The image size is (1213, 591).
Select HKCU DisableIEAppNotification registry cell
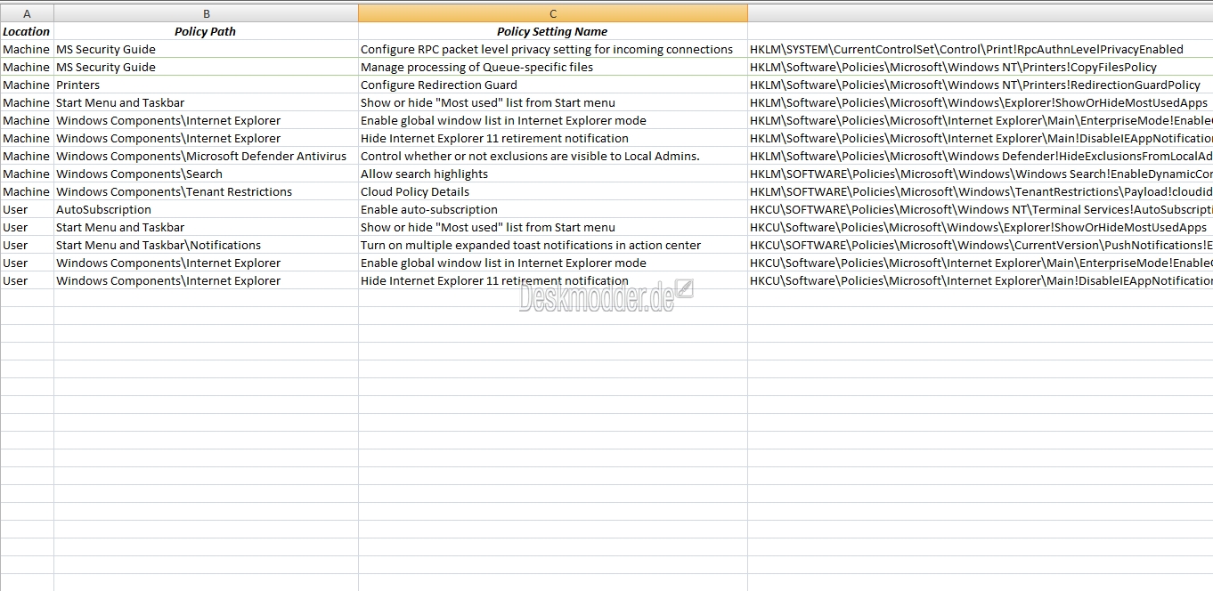pos(981,280)
